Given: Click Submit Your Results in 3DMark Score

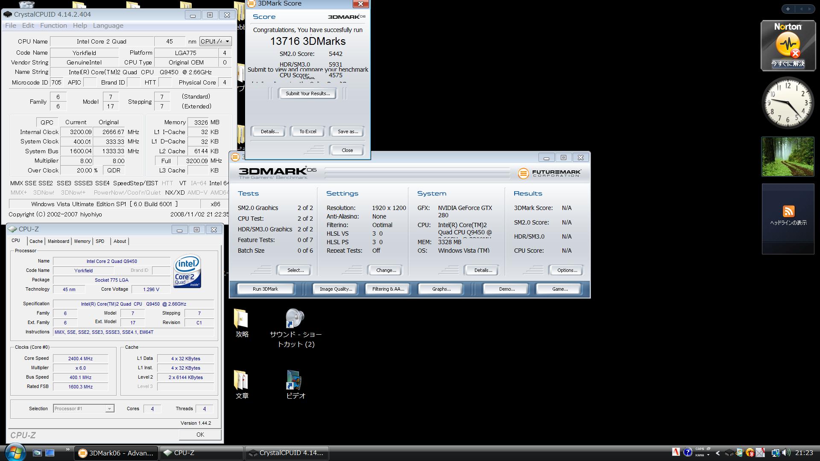Looking at the screenshot, I should tap(307, 93).
